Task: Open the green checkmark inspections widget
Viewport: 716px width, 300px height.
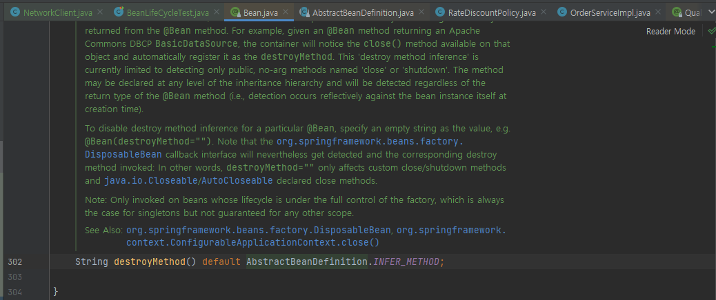Action: click(x=710, y=32)
